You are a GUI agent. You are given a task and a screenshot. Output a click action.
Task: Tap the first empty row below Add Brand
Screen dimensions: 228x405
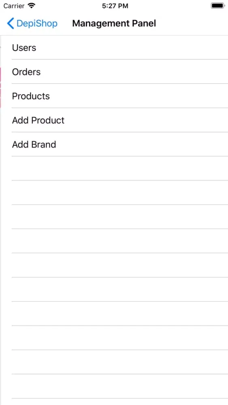[114, 168]
